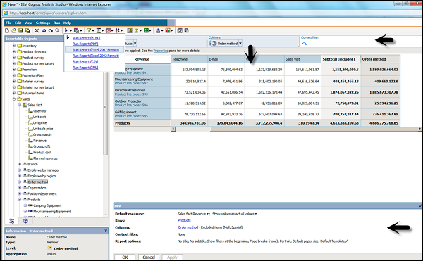Open dropdown arrow next to Run play icon
423x261 pixels.
tap(70, 31)
